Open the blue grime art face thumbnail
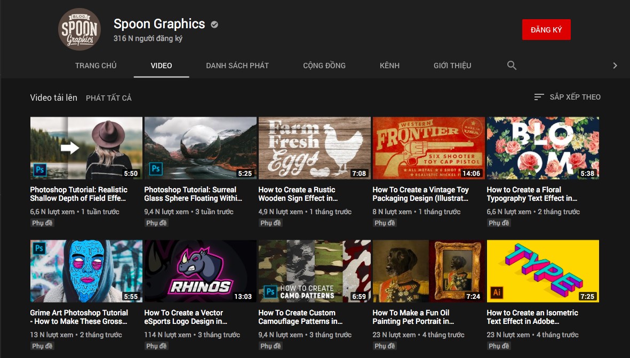 pos(86,271)
